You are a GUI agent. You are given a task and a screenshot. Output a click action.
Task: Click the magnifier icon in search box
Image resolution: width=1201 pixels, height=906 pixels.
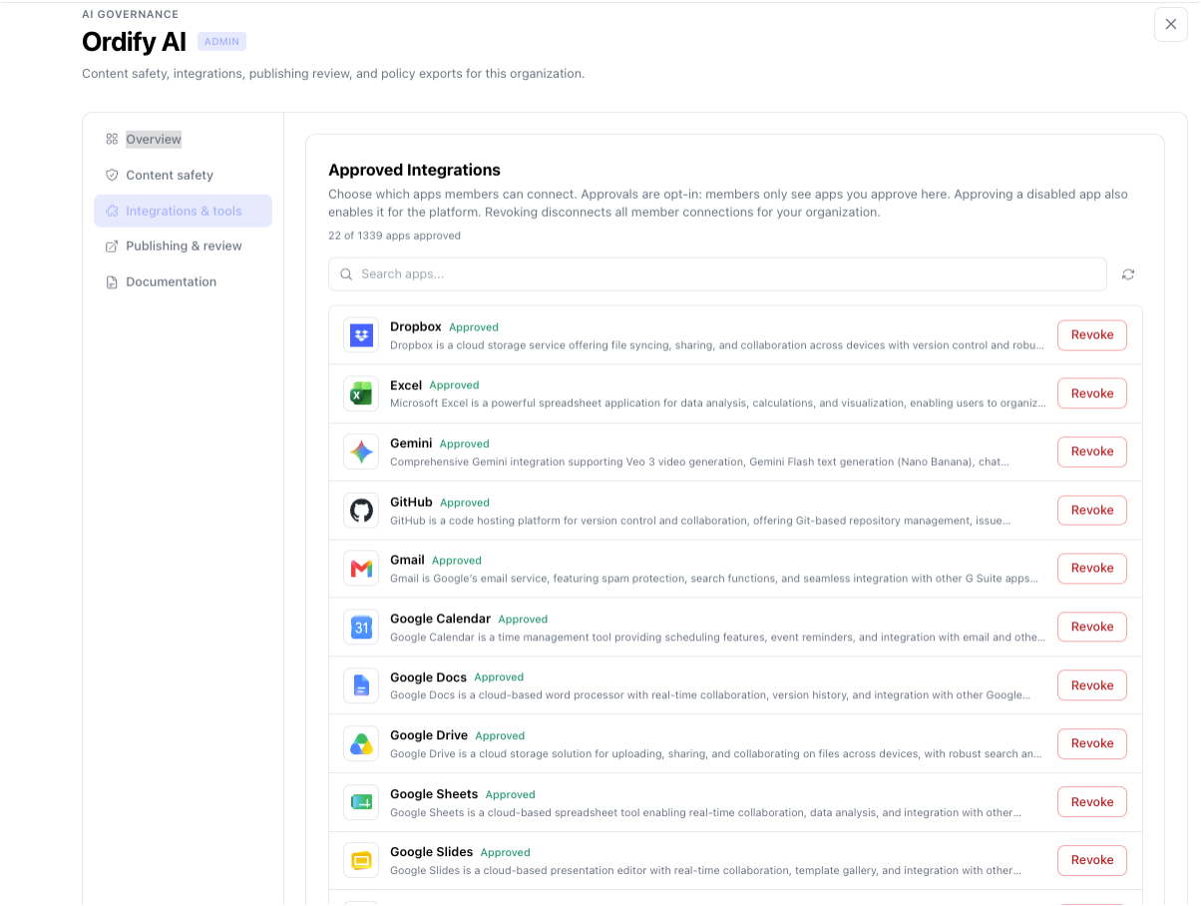pyautogui.click(x=346, y=274)
